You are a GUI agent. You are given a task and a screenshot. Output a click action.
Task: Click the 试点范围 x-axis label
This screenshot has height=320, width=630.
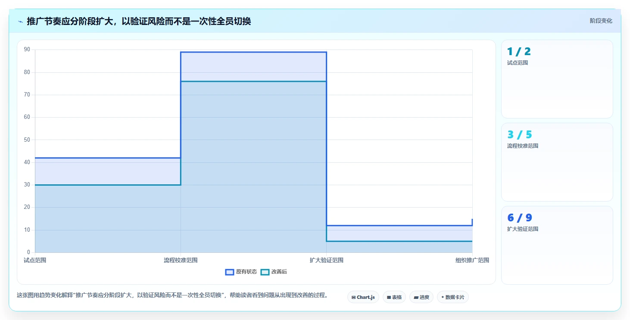35,260
